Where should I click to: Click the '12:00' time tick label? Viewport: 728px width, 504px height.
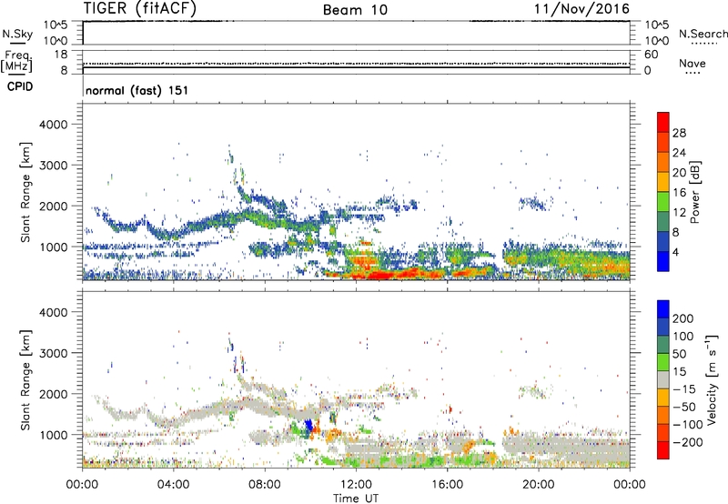pyautogui.click(x=356, y=485)
